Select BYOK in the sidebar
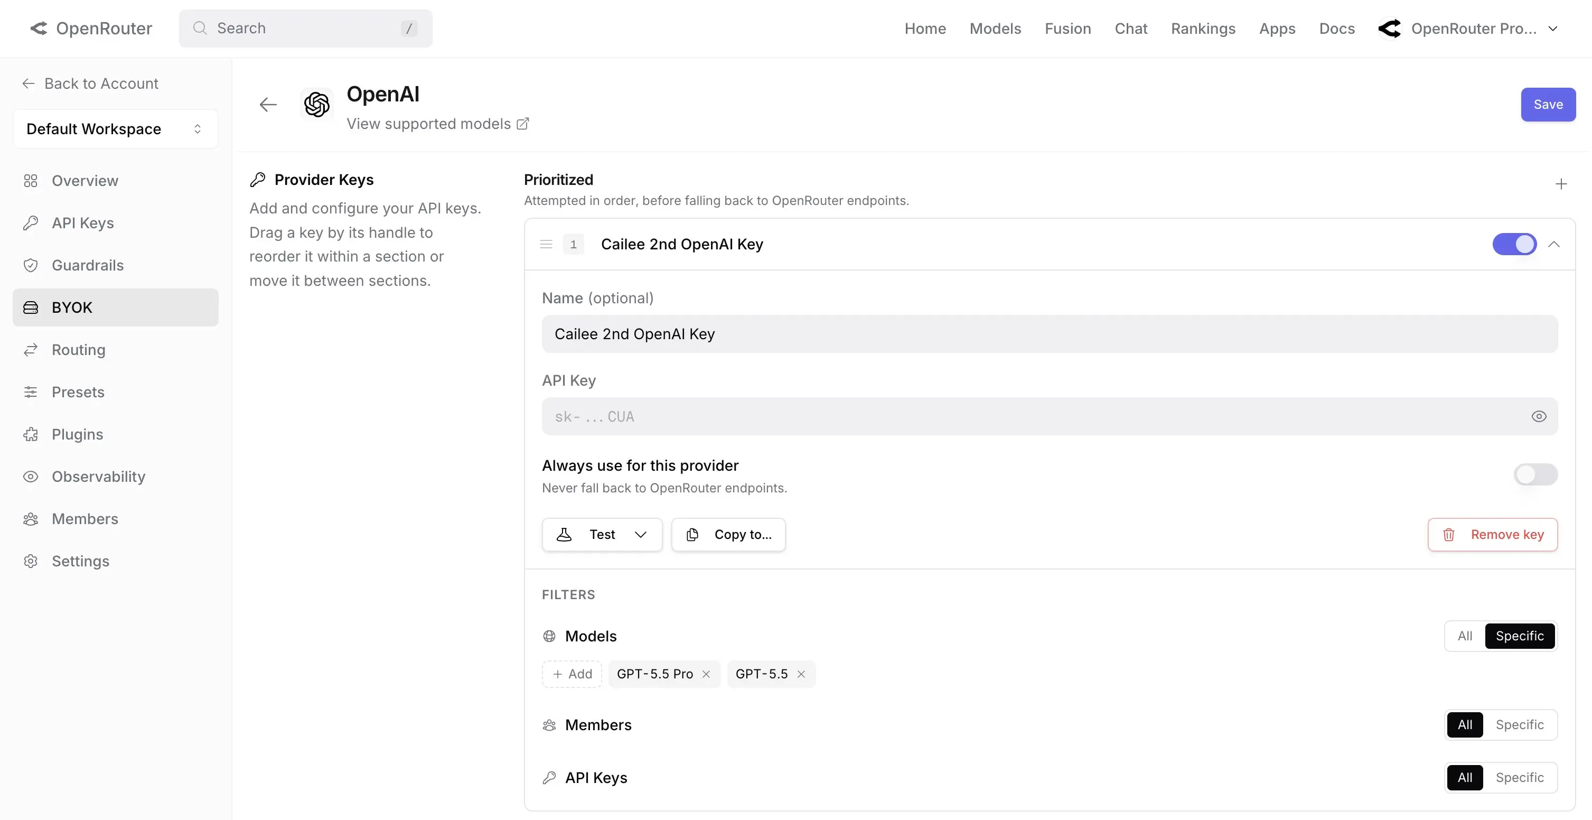1592x820 pixels. [116, 307]
